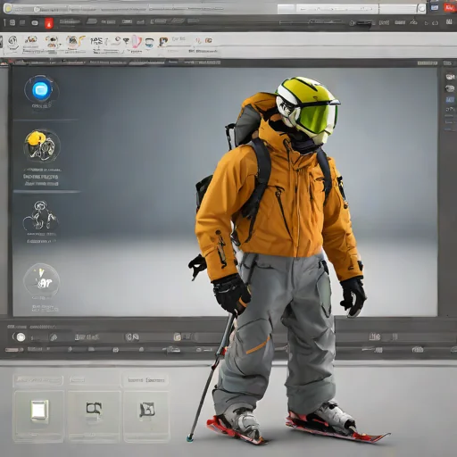
Task: Click the pink shape icon in the ribbon
Action: click(x=136, y=41)
